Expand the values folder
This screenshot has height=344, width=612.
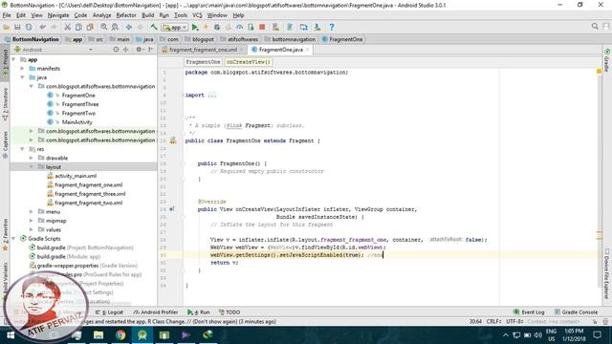point(32,229)
